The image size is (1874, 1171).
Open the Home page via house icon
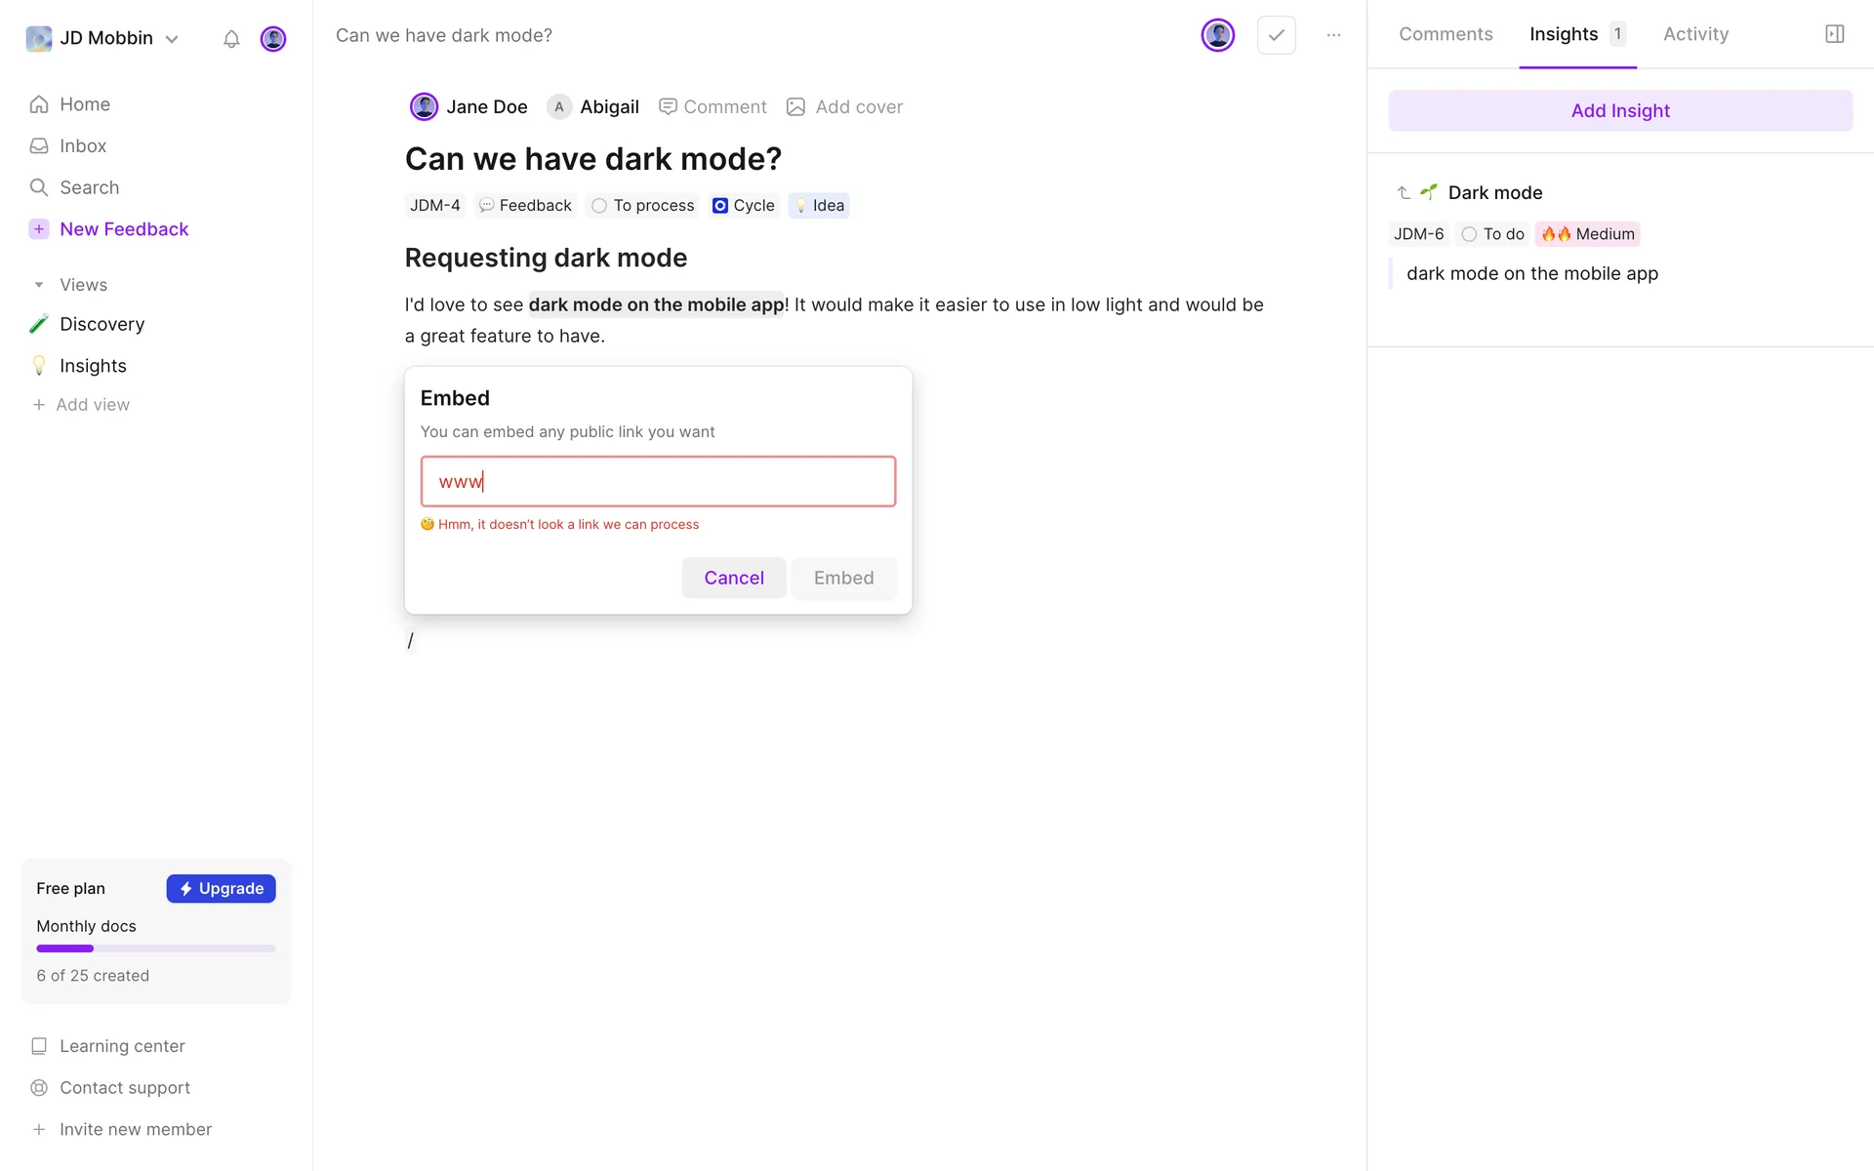tap(39, 104)
